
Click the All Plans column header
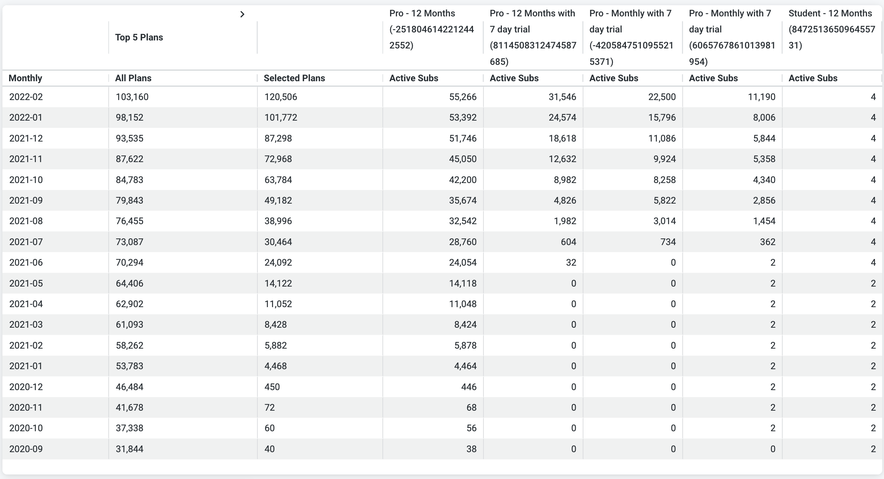pyautogui.click(x=133, y=78)
